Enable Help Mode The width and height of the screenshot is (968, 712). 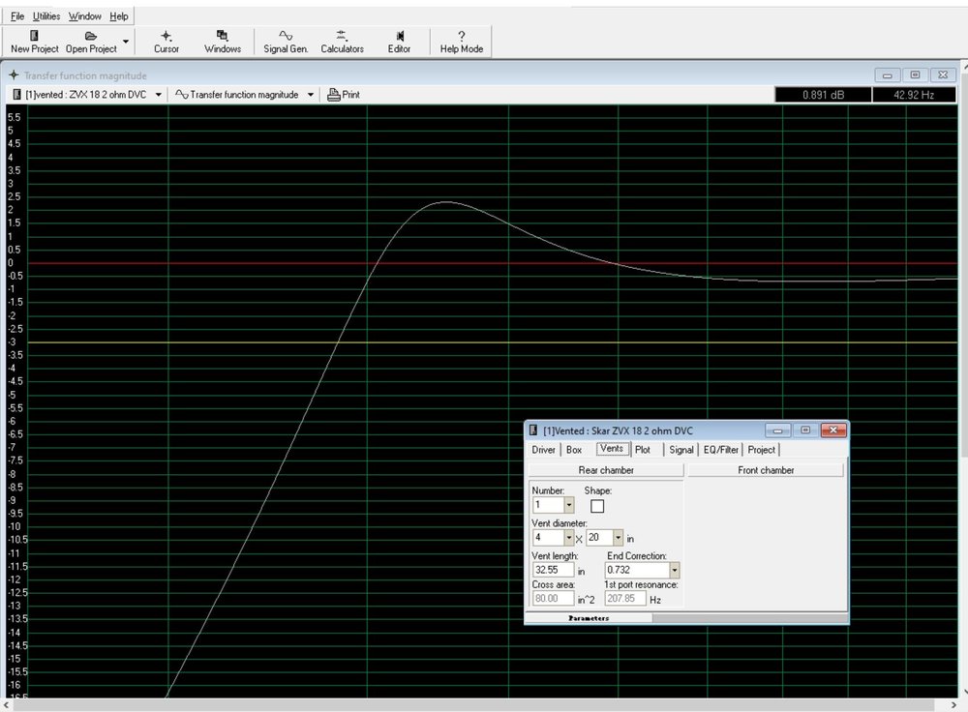click(x=461, y=42)
